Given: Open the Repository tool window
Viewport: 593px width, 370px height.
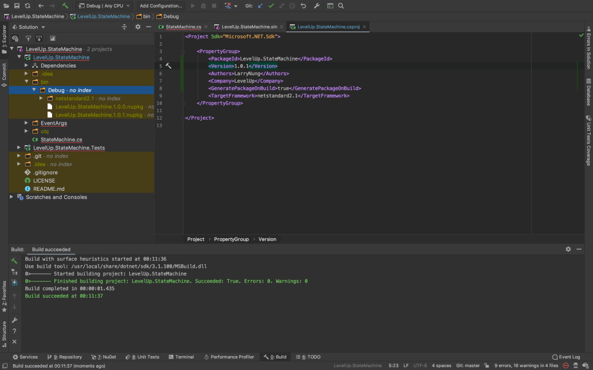Looking at the screenshot, I should pos(65,357).
